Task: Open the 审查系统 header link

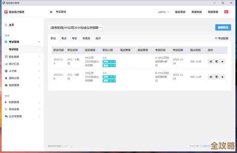Action: 196,12
